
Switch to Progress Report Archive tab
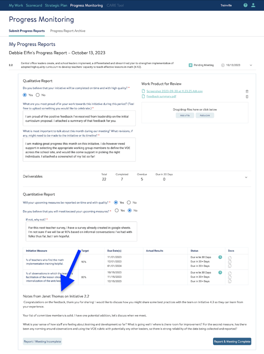coord(68,31)
